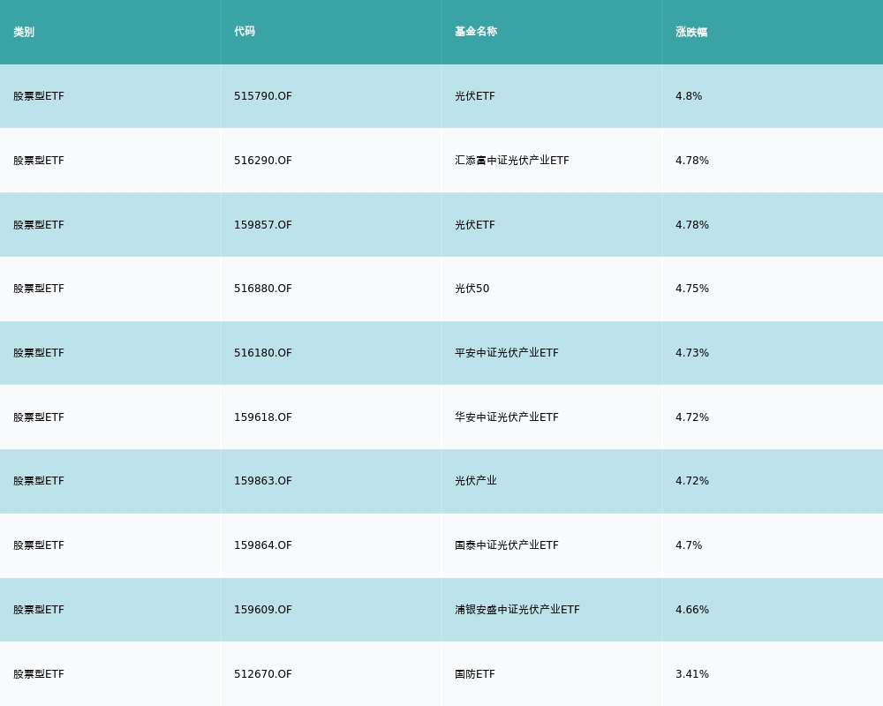Click 4.72% in the 159618.OF row
Viewport: 883px width, 706px height.
tap(692, 417)
